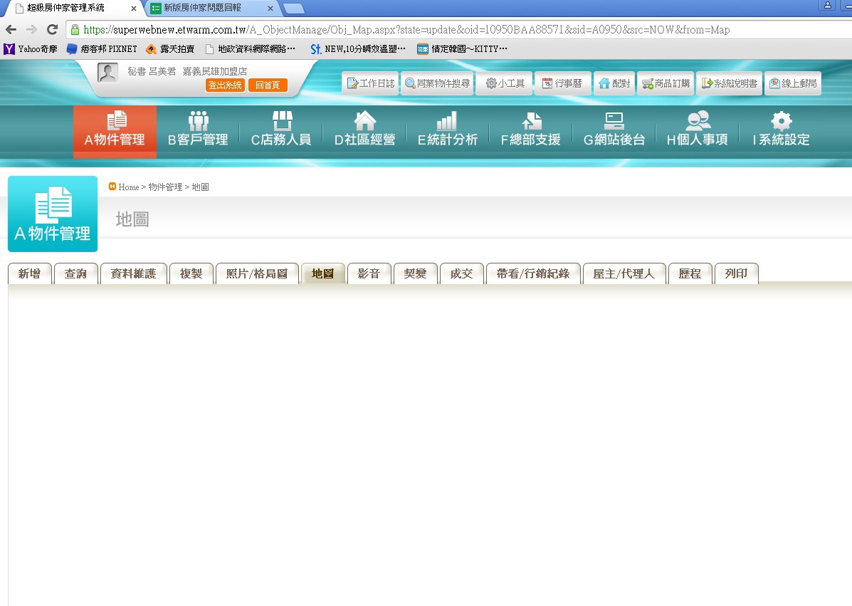Switch to 新增 tab
This screenshot has height=606, width=852.
click(x=29, y=273)
